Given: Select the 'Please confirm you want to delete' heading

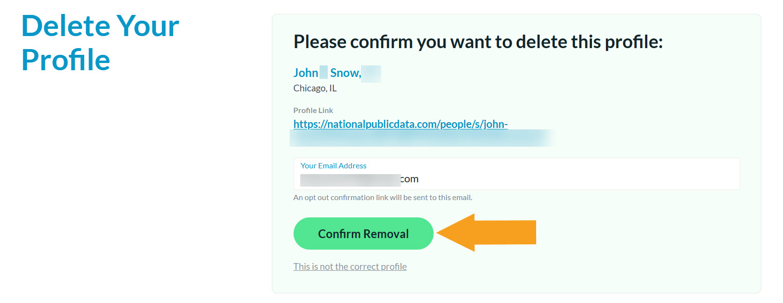Looking at the screenshot, I should (x=478, y=42).
